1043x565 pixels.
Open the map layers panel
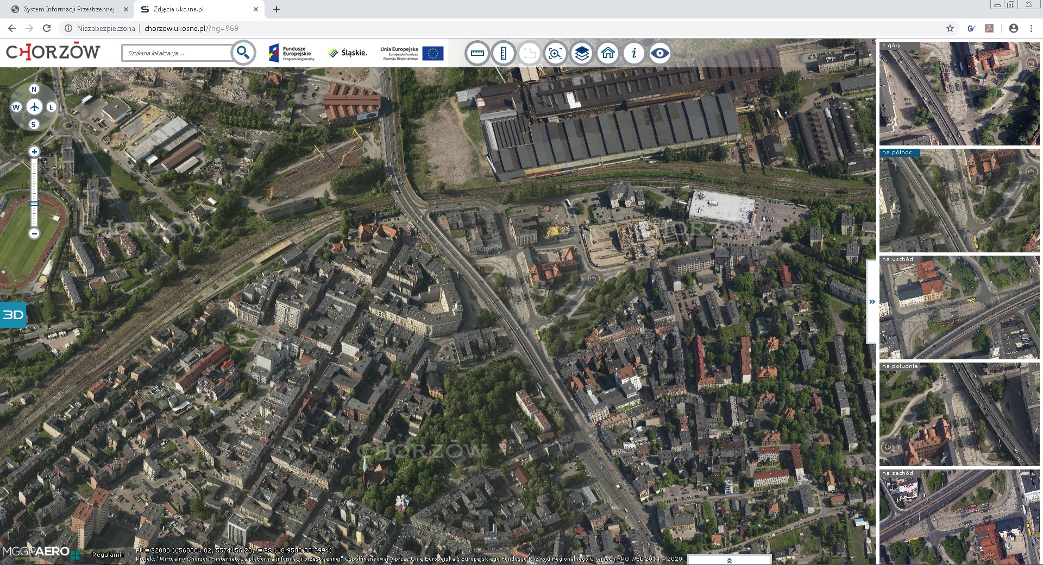pyautogui.click(x=581, y=53)
